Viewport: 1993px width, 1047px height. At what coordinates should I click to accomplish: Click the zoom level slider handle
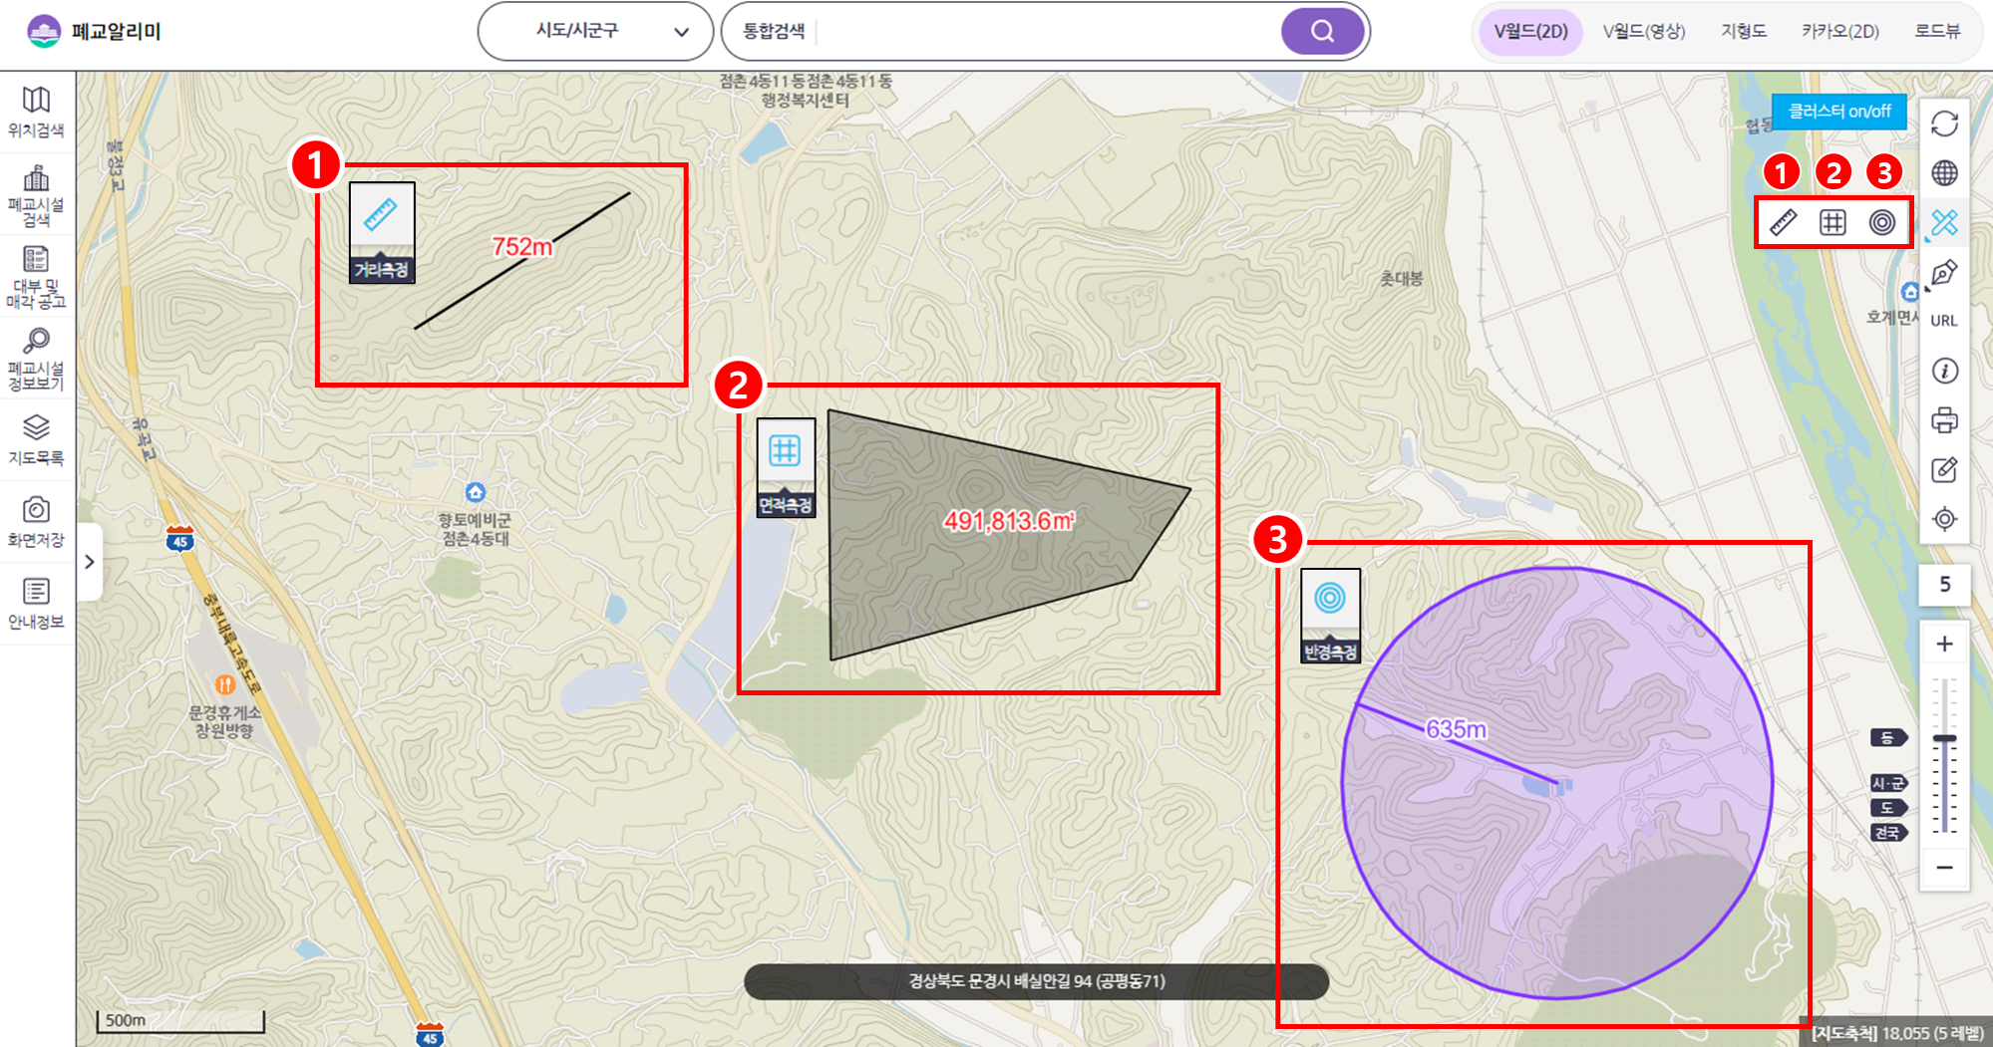(1944, 739)
